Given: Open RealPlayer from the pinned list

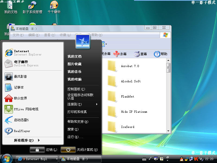Looking at the screenshot, I should click(22, 131).
